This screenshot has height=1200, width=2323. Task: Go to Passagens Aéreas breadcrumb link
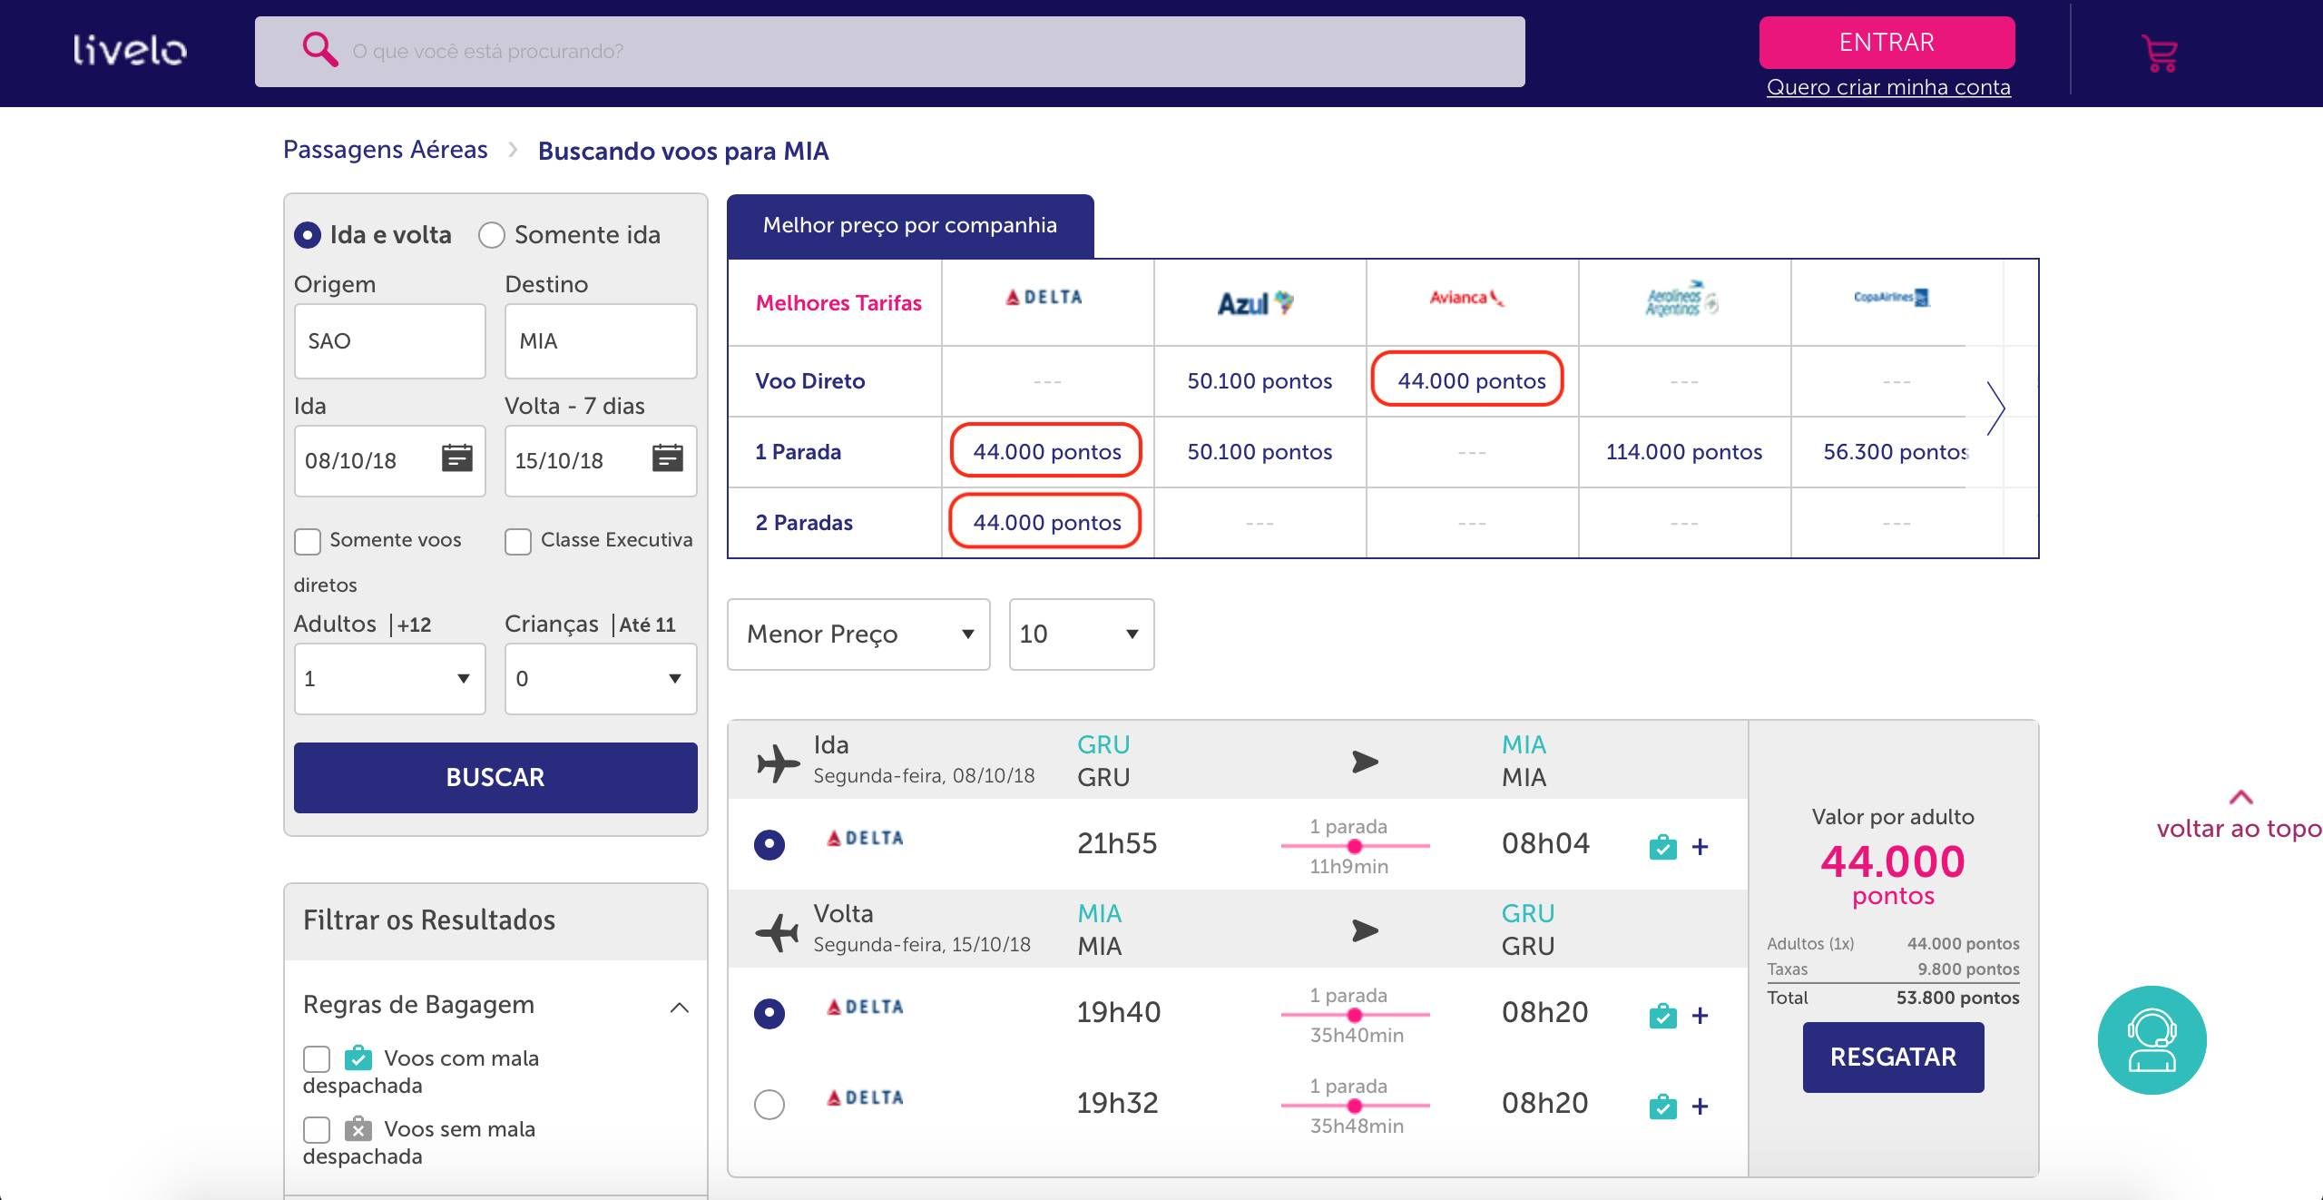click(x=386, y=150)
